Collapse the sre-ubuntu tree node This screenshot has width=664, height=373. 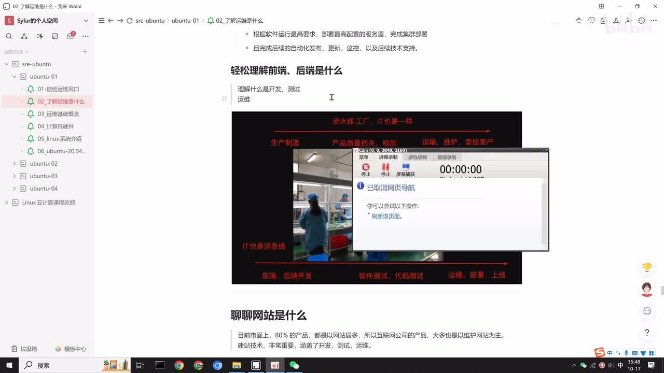(x=7, y=64)
